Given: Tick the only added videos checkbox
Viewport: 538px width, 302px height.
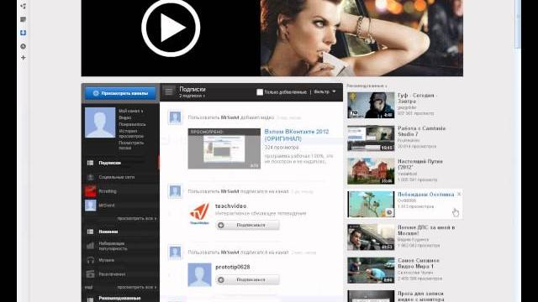Looking at the screenshot, I should pyautogui.click(x=260, y=91).
